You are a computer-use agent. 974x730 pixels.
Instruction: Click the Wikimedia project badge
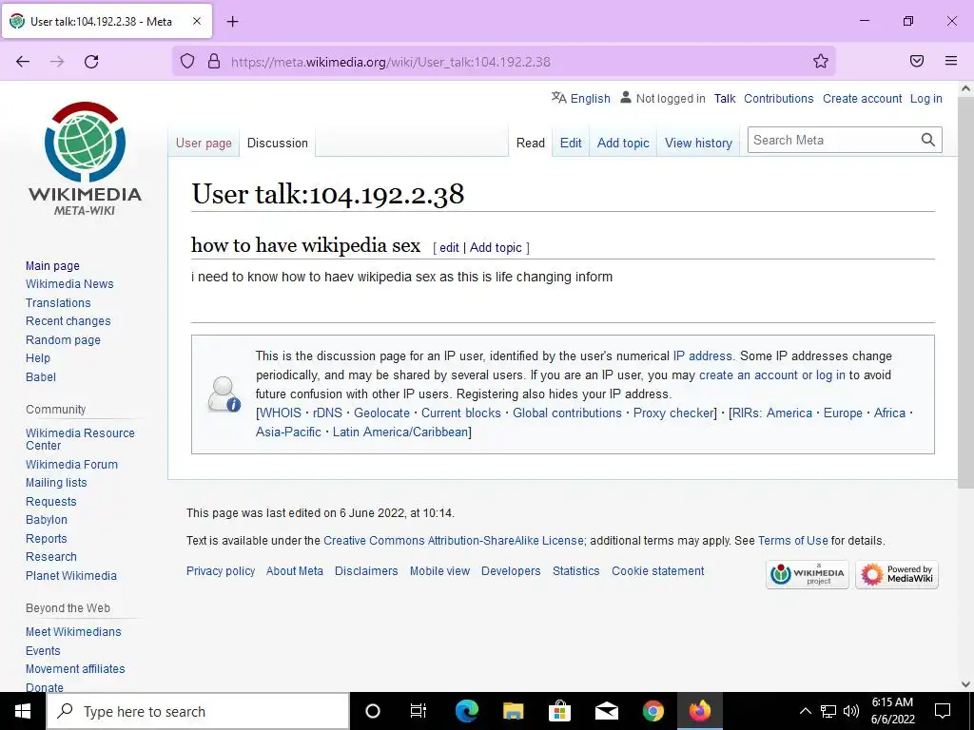[x=807, y=574]
